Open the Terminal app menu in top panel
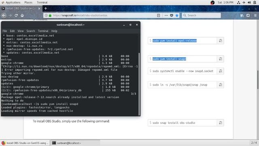259x146 pixels. click(42, 2)
